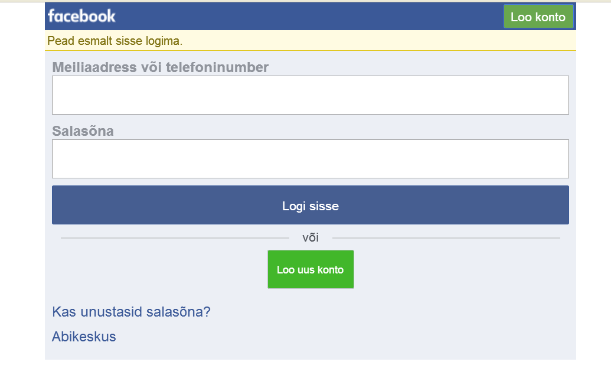Click the või divider text
This screenshot has height=365, width=611.
pyautogui.click(x=311, y=238)
